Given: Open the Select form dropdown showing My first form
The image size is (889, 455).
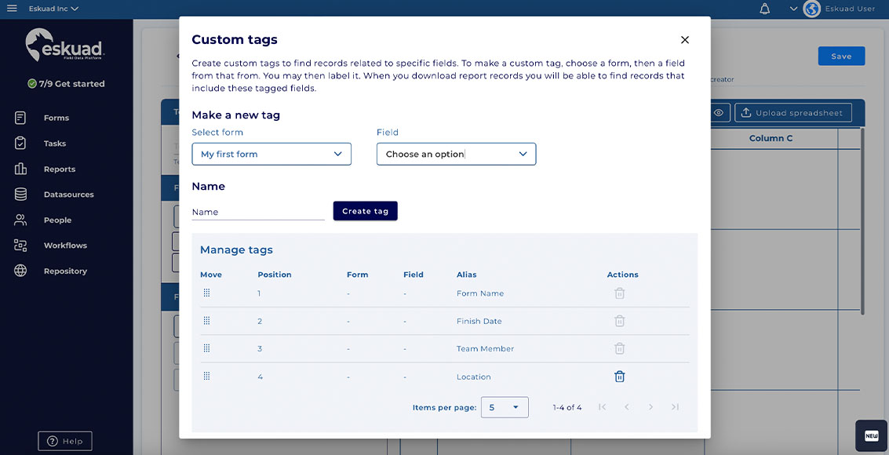Looking at the screenshot, I should point(271,154).
